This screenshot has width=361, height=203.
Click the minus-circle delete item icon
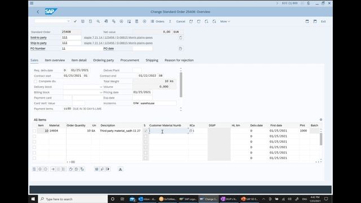[46, 169]
